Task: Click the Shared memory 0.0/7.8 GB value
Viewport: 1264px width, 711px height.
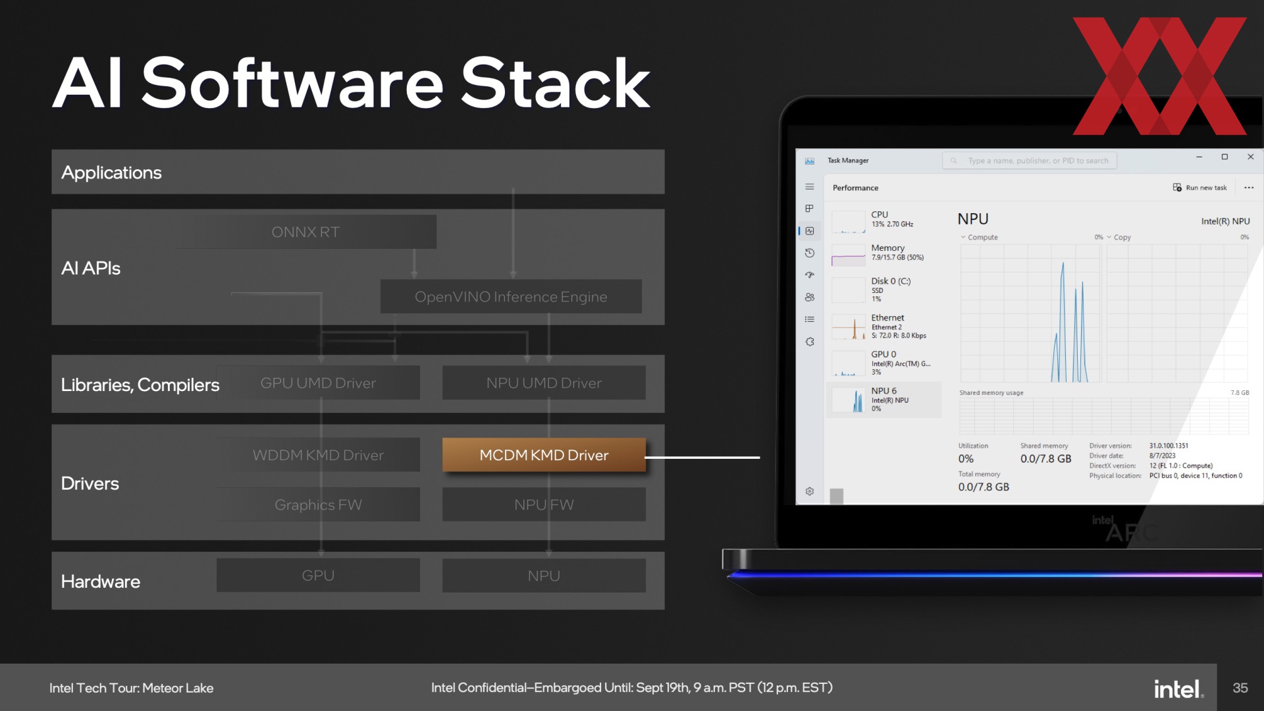Action: [x=1045, y=459]
